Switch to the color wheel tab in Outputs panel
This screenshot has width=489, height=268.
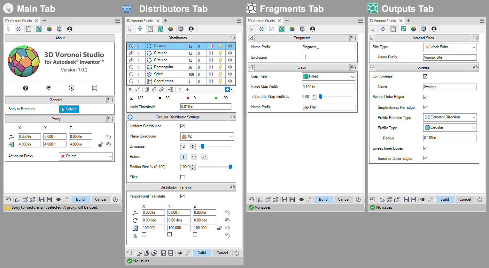414,29
